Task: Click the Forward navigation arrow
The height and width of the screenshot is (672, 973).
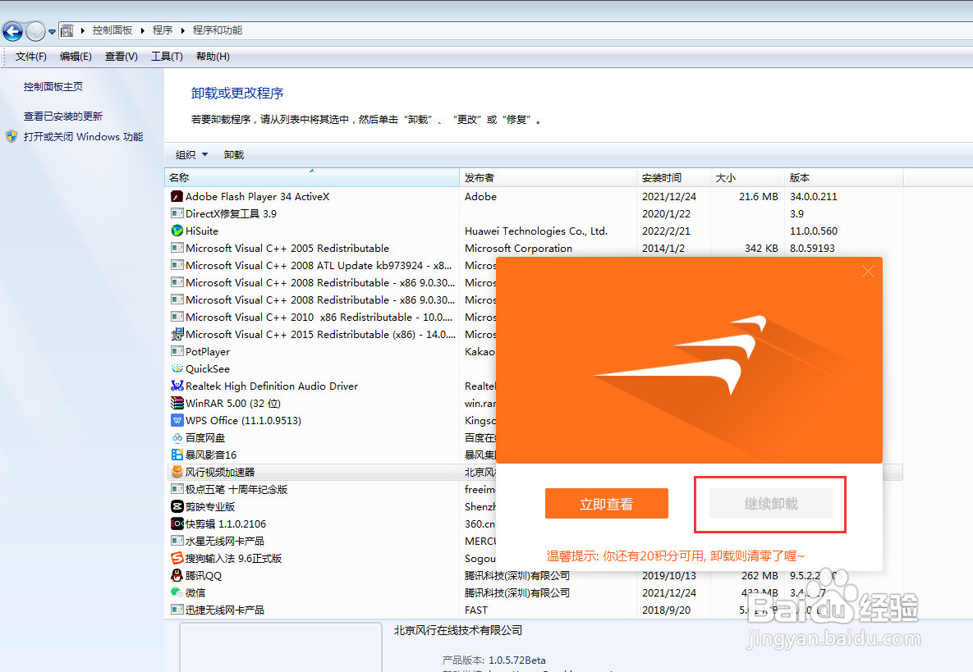Action: pyautogui.click(x=35, y=31)
